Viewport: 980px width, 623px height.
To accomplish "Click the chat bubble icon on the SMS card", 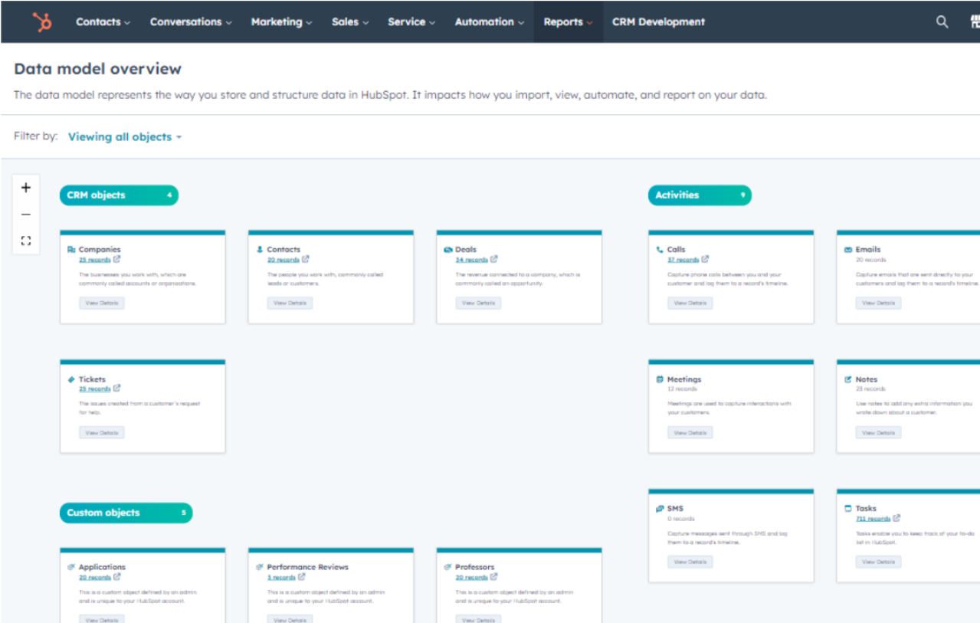I will pyautogui.click(x=659, y=507).
